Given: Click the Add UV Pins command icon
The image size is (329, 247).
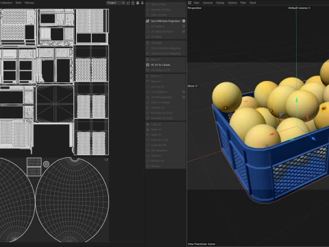Looking at the screenshot, I should coord(147,4).
